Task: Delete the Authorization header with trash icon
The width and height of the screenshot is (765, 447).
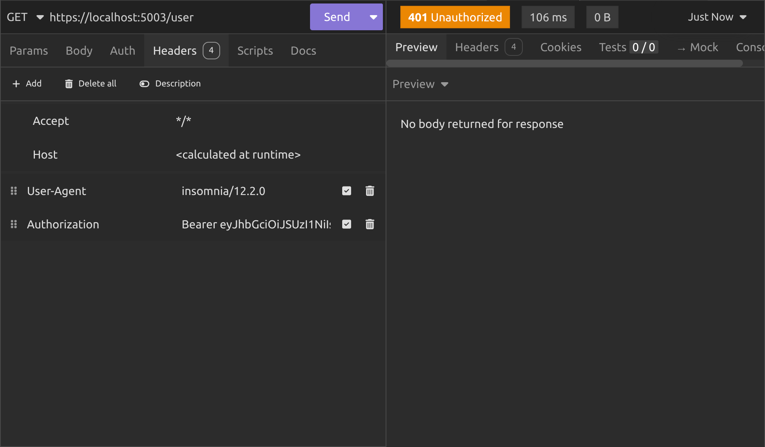Action: click(370, 224)
